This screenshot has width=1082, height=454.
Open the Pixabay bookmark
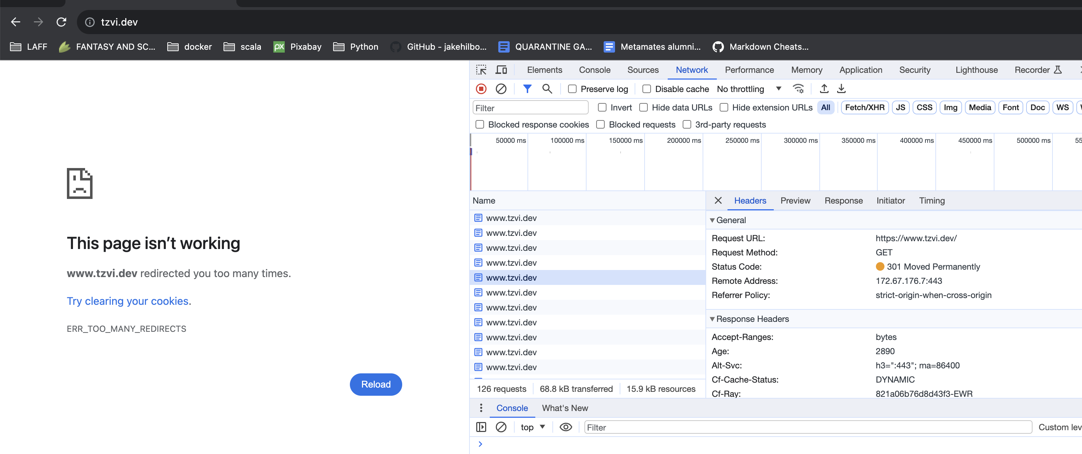click(x=298, y=47)
